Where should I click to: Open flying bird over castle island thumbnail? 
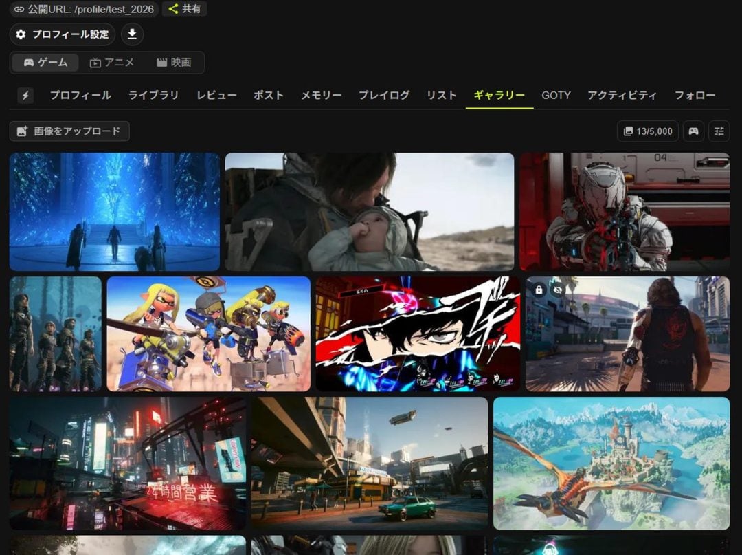(611, 464)
